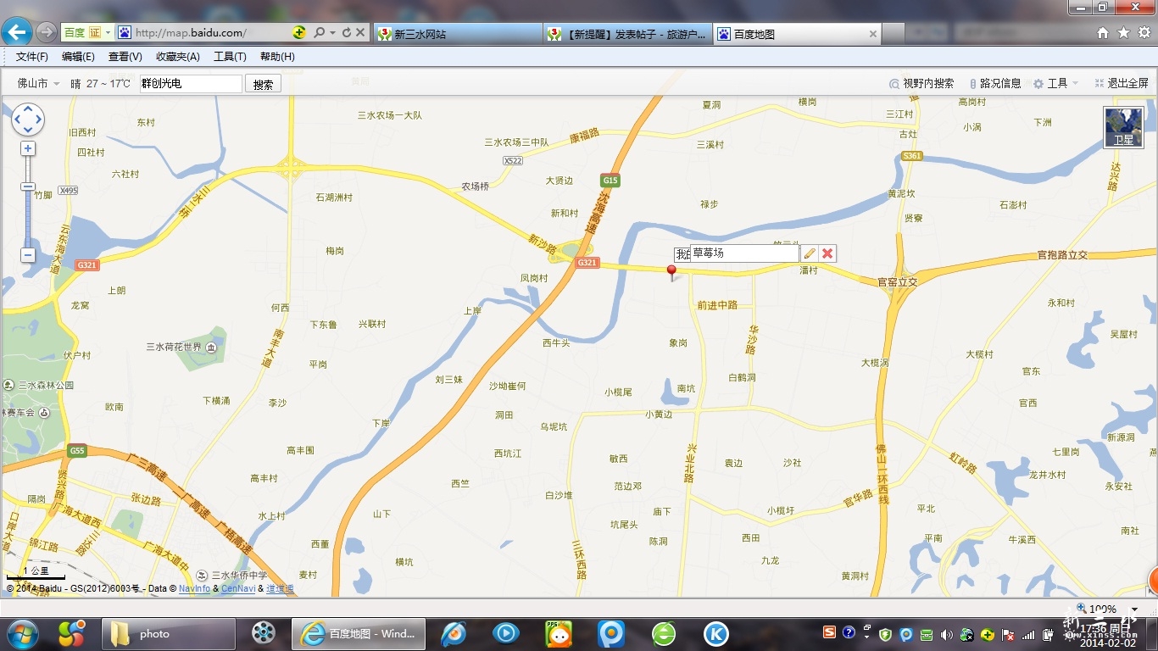Open browser favorites star icon
Viewport: 1158px width, 651px height.
(x=1123, y=33)
